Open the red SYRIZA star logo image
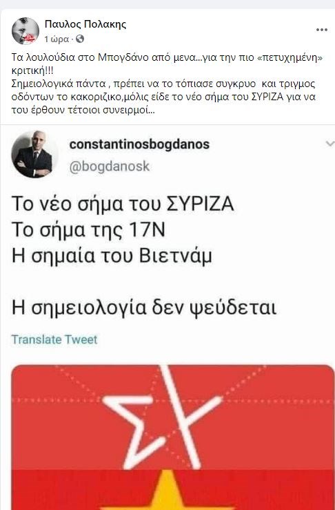 click(x=172, y=417)
